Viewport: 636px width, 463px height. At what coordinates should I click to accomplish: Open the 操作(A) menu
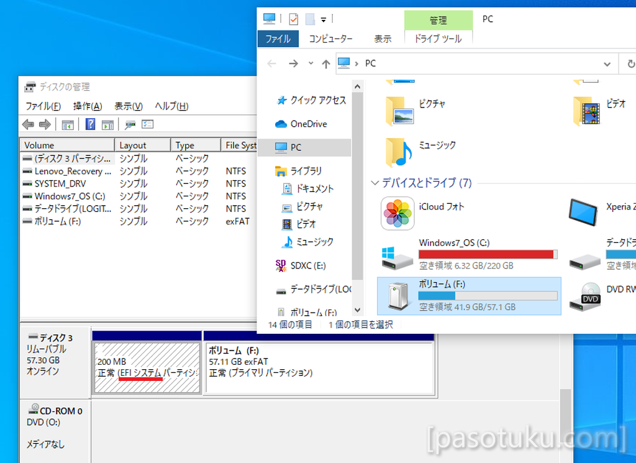coord(87,106)
